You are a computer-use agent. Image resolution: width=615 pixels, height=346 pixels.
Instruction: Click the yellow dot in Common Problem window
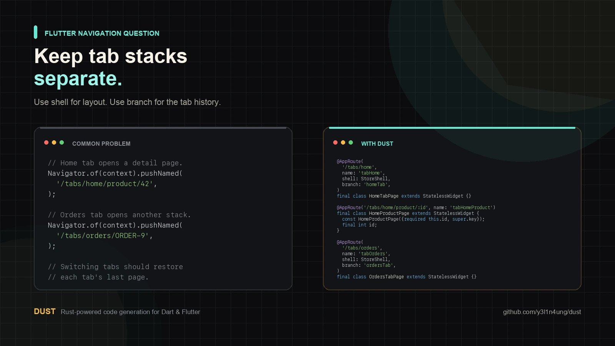click(x=54, y=143)
